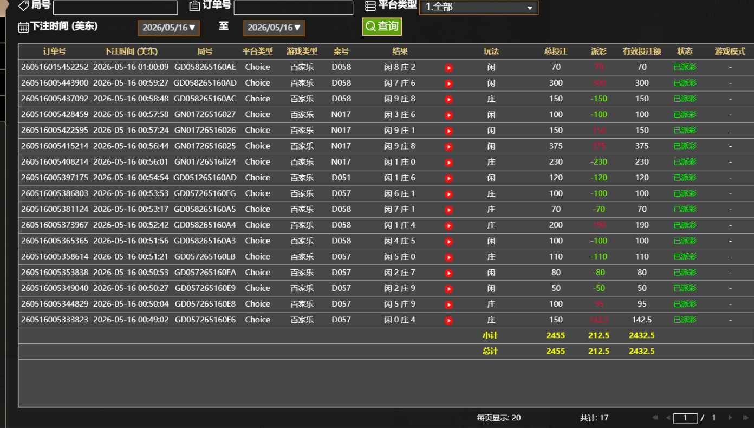Click the 局号 column header
Image resolution: width=754 pixels, height=428 pixels.
(x=205, y=51)
